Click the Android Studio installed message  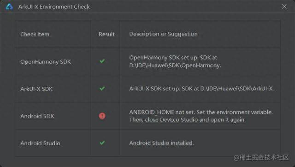tap(161, 143)
